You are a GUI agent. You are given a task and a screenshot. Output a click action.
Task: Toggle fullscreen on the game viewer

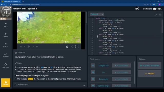pos(77,47)
